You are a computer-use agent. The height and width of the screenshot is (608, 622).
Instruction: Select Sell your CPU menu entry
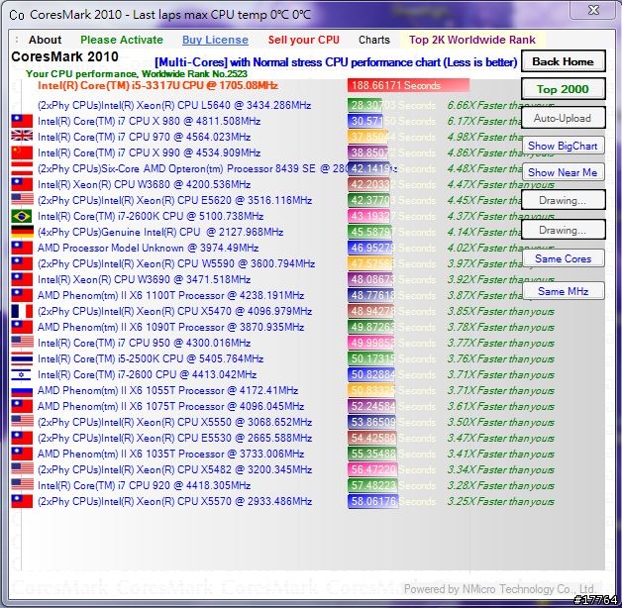click(x=303, y=40)
